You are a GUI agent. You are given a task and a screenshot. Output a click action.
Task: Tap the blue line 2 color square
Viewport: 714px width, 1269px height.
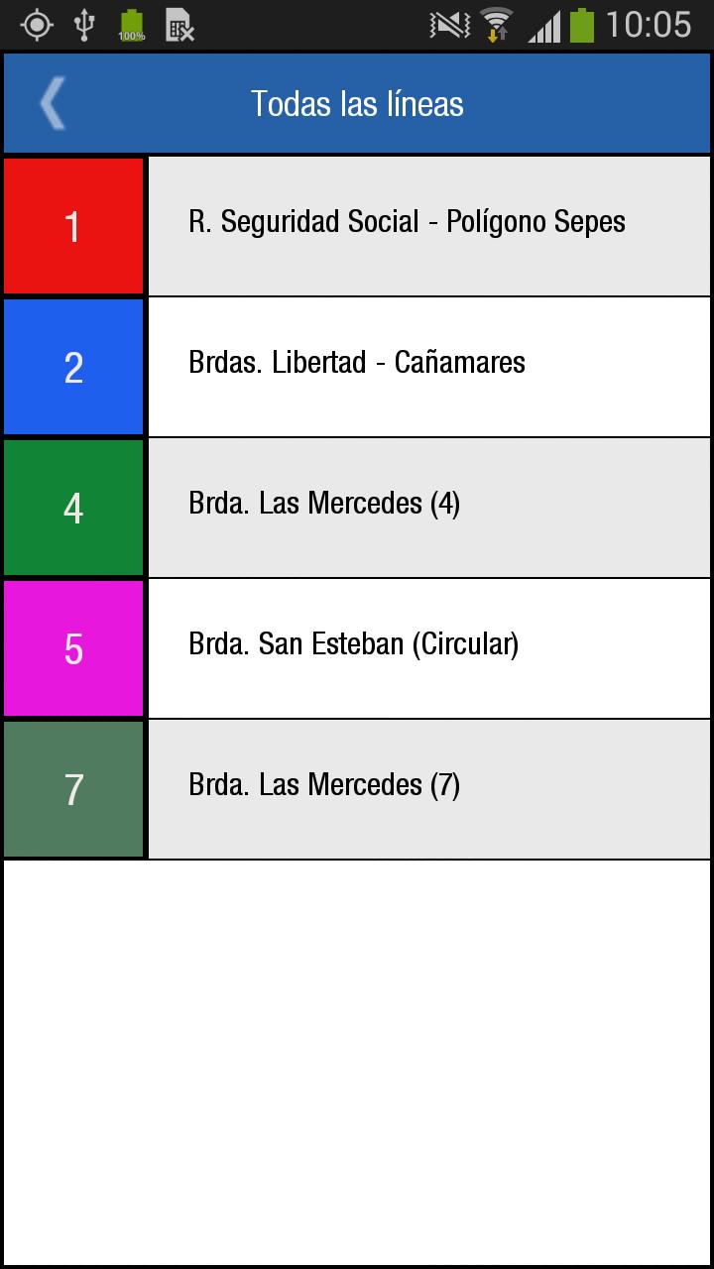pyautogui.click(x=73, y=367)
